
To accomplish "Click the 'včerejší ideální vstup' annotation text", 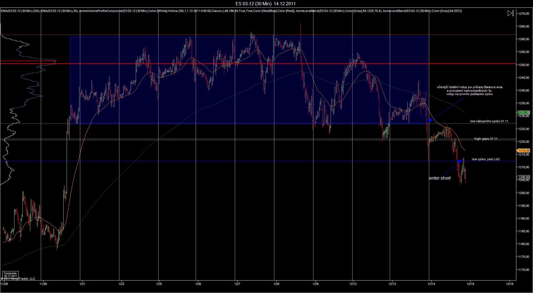I will coord(469,91).
